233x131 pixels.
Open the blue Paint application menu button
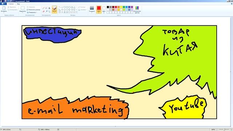(3, 4)
